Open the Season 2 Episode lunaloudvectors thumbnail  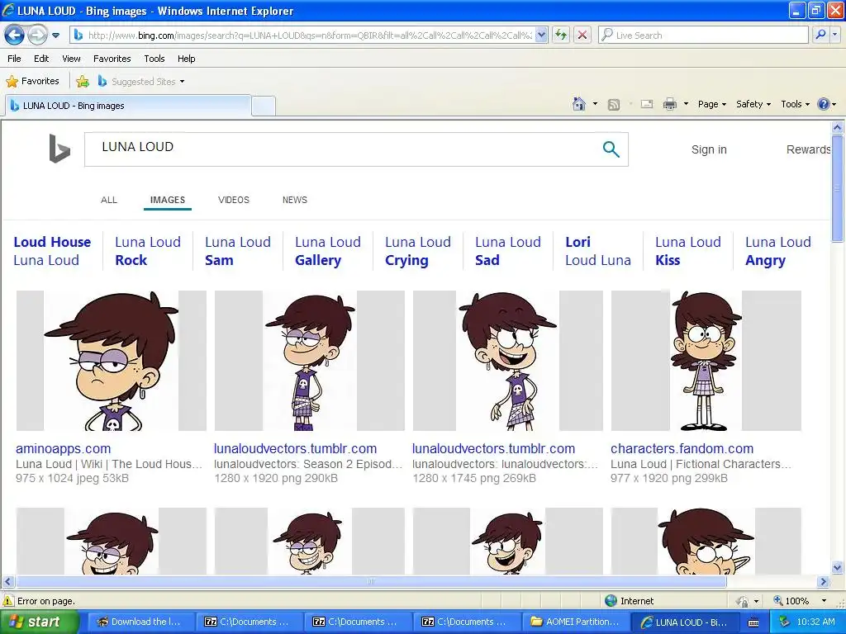310,361
